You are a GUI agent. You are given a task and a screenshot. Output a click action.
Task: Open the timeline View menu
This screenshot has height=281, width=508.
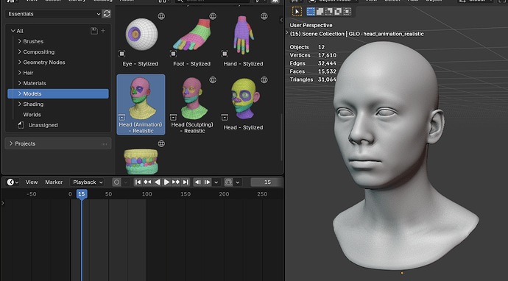pyautogui.click(x=32, y=182)
